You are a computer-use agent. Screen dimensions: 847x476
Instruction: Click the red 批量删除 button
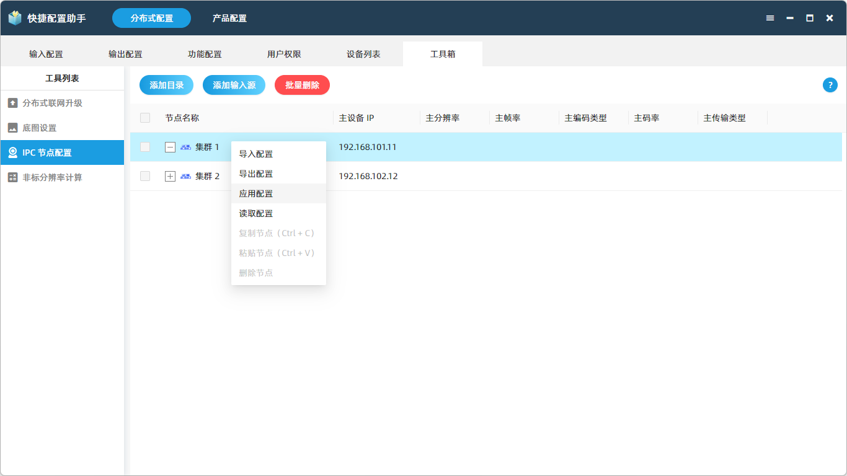pos(302,85)
